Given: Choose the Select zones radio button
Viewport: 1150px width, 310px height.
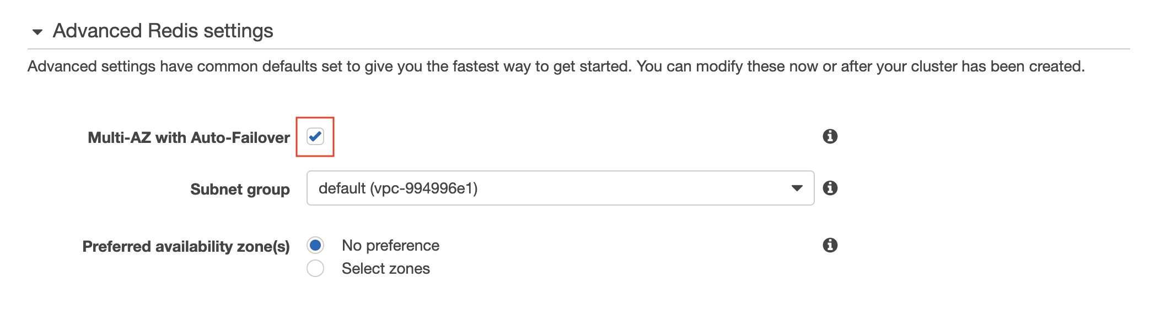Looking at the screenshot, I should pyautogui.click(x=315, y=268).
